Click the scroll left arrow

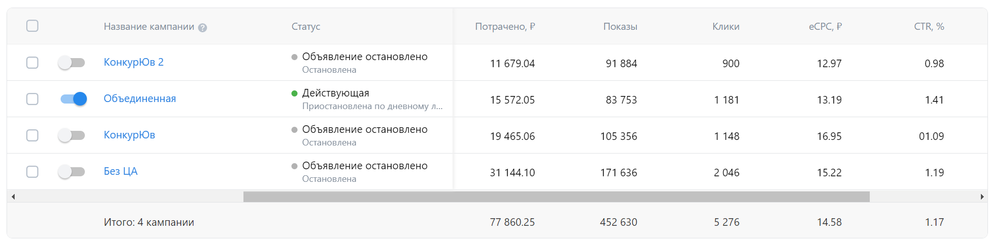[13, 196]
